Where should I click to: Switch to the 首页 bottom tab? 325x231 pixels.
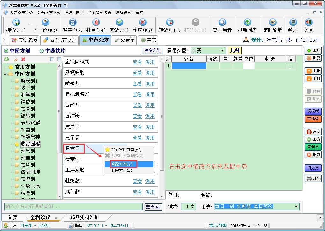13,217
